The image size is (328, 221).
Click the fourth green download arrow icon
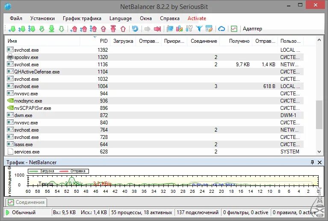(41, 29)
